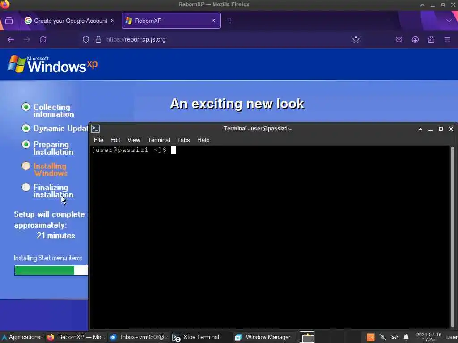
Task: Click the workspace switcher thumbnail in the panel
Action: click(307, 337)
